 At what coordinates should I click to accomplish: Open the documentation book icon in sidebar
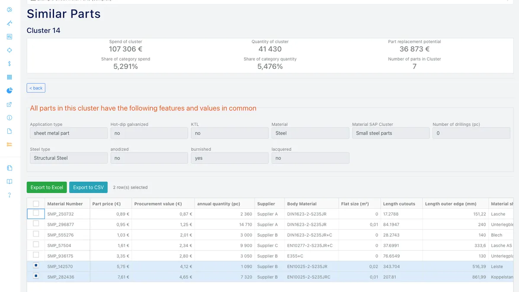[9, 181]
